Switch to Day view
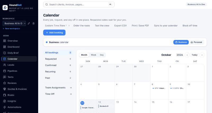Viewport: 212px width, 113px height. coord(102,55)
